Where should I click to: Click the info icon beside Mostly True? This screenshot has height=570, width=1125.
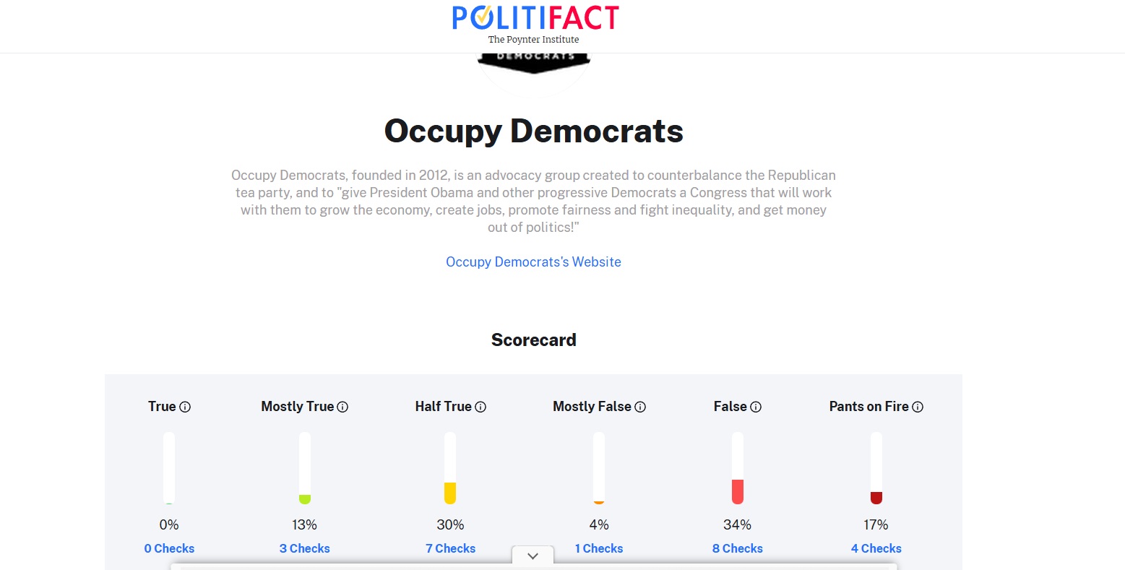tap(342, 407)
